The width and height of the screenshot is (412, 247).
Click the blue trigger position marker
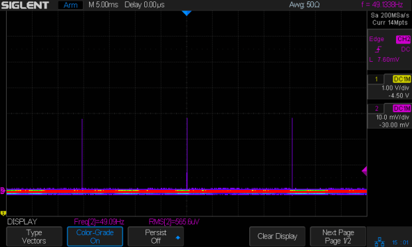click(x=187, y=13)
